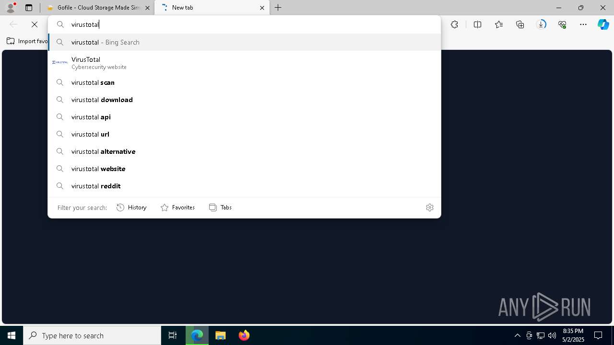Open the tab actions menu icon
This screenshot has height=345, width=614.
point(29,8)
